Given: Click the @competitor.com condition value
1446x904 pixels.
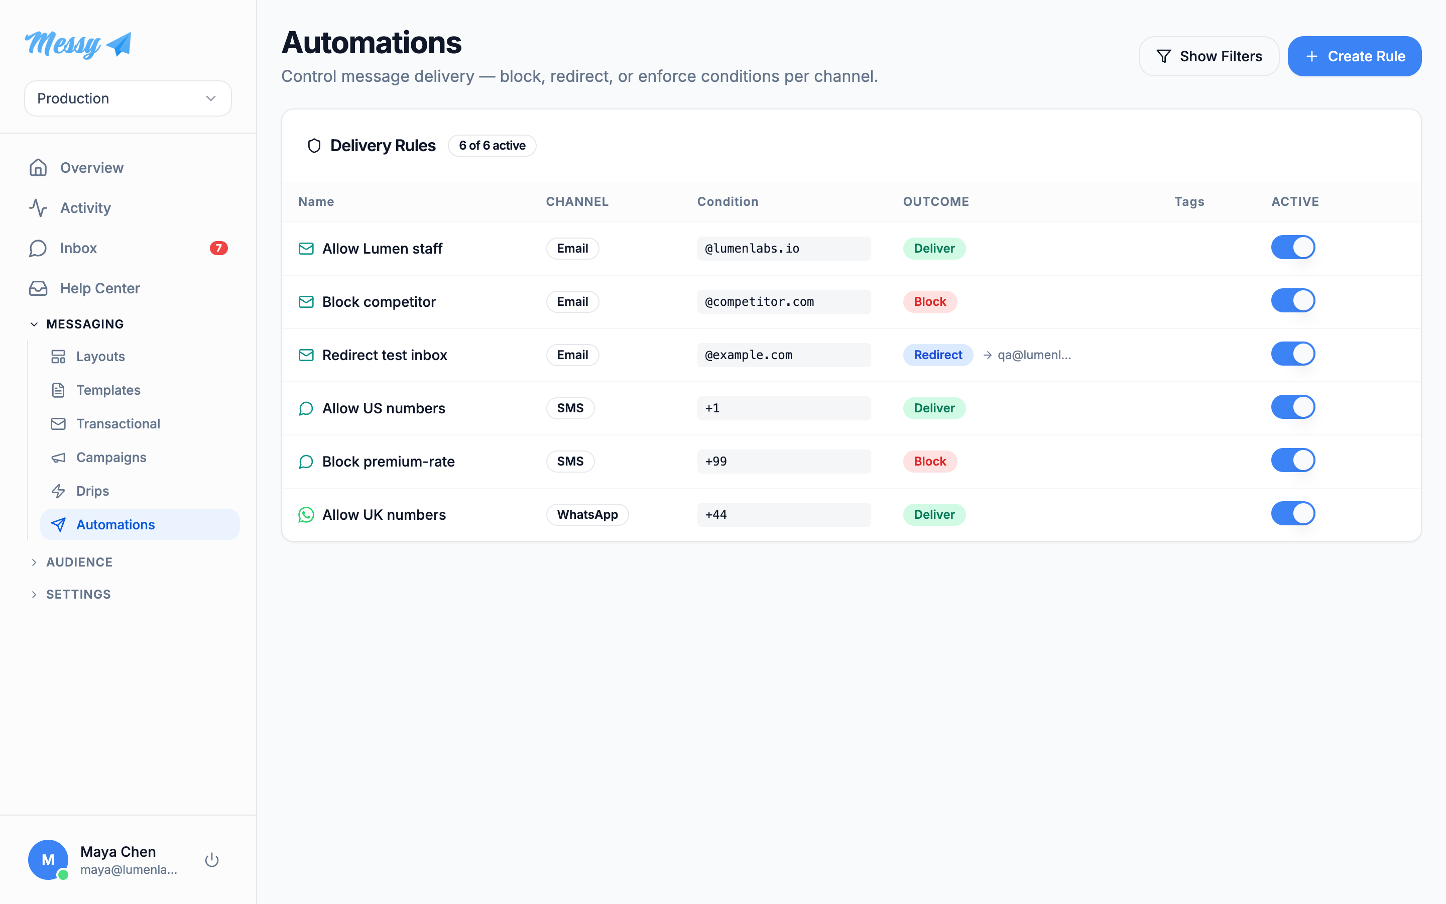Looking at the screenshot, I should [x=784, y=302].
